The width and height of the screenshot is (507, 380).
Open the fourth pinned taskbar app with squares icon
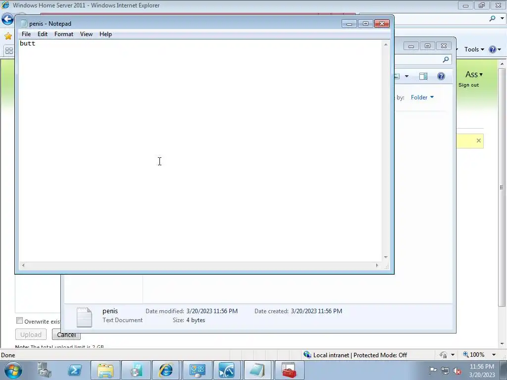[136, 370]
